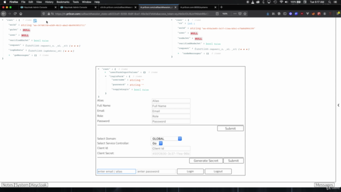This screenshot has width=341, height=192.
Task: Open the Wi-Fi status menu
Action: [x=281, y=2]
